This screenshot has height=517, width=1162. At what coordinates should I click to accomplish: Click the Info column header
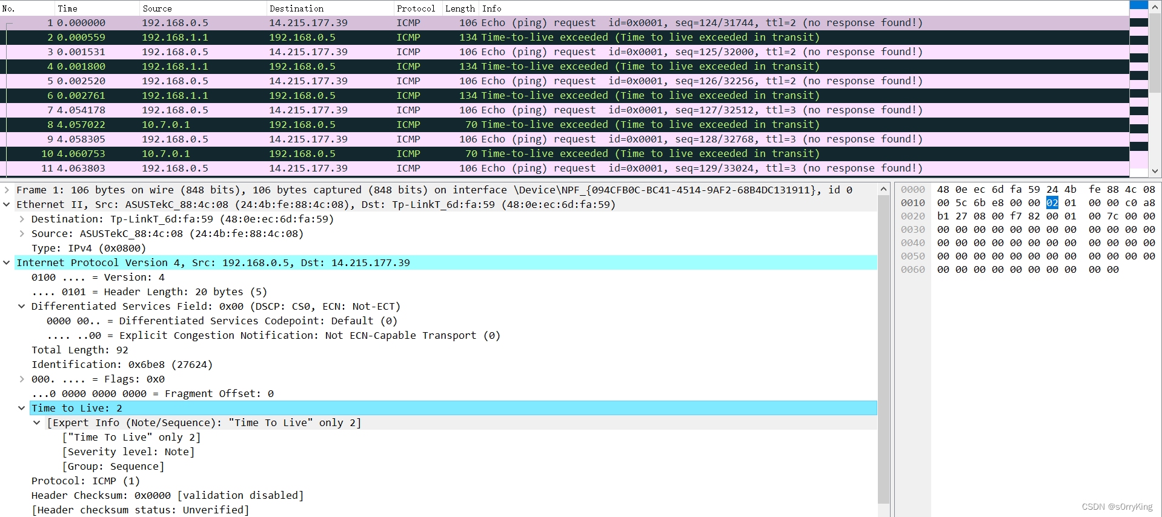pyautogui.click(x=804, y=8)
